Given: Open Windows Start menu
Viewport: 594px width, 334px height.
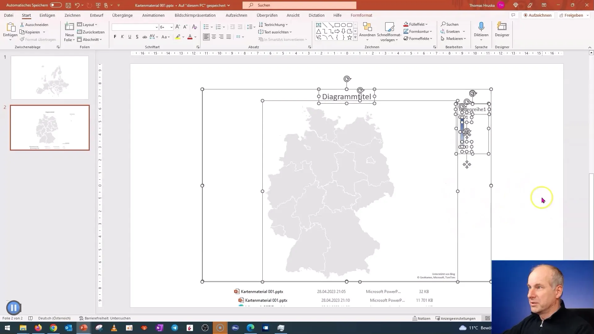Looking at the screenshot, I should [7, 328].
